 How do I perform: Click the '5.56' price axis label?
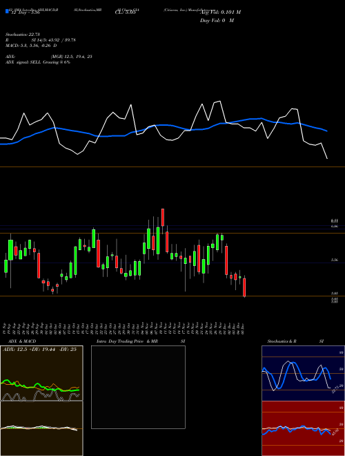point(334,260)
